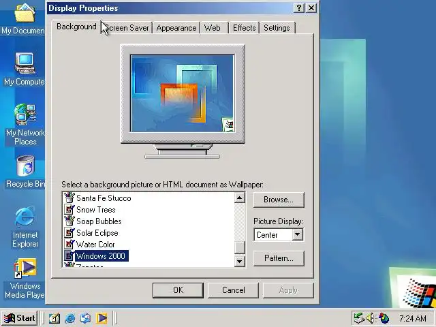
Task: Click the Apply button
Action: click(x=288, y=290)
